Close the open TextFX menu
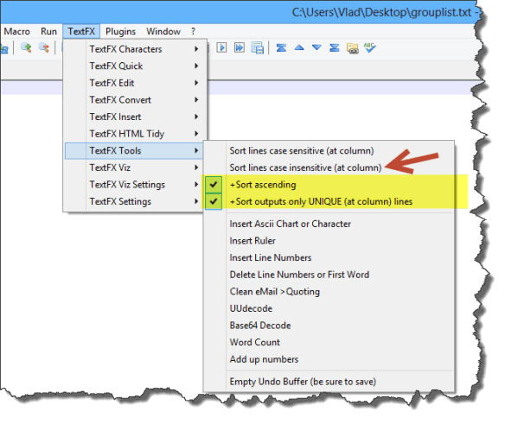505x424 pixels. [x=81, y=32]
